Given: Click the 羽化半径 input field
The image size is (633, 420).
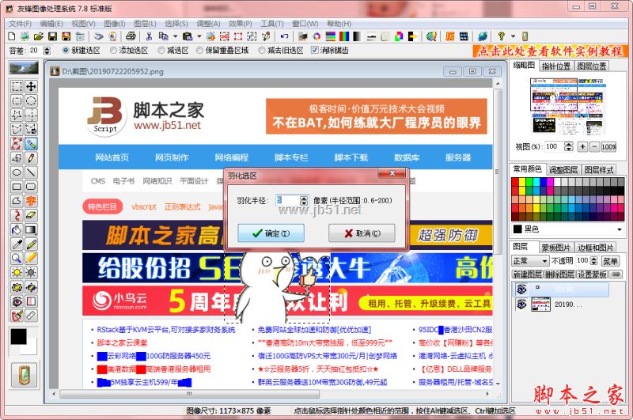Looking at the screenshot, I should pyautogui.click(x=288, y=200).
